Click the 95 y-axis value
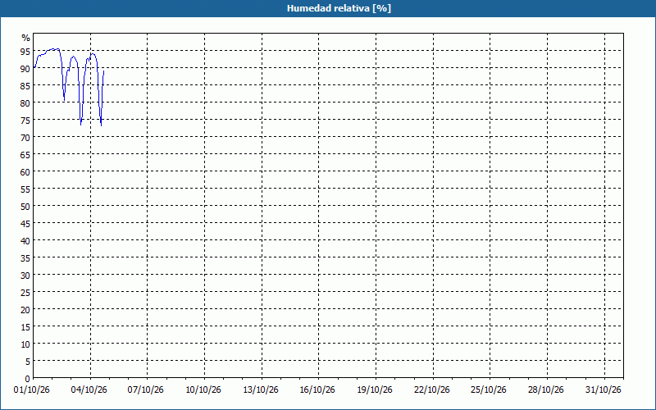The width and height of the screenshot is (656, 410). tap(25, 52)
